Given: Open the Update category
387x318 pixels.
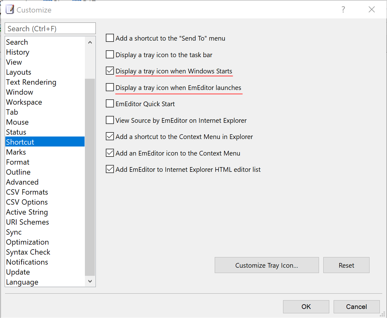Looking at the screenshot, I should coord(45,272).
